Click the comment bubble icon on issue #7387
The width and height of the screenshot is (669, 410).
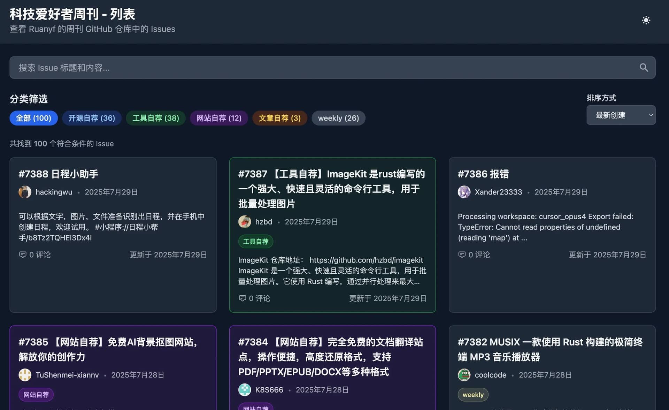tap(243, 298)
